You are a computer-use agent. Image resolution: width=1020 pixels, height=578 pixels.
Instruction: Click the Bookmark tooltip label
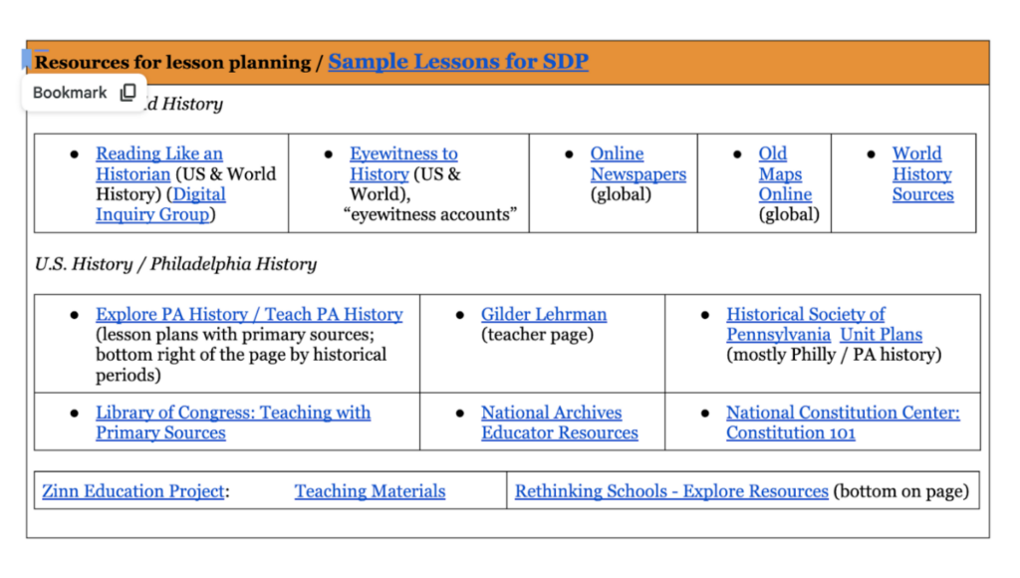coord(70,93)
